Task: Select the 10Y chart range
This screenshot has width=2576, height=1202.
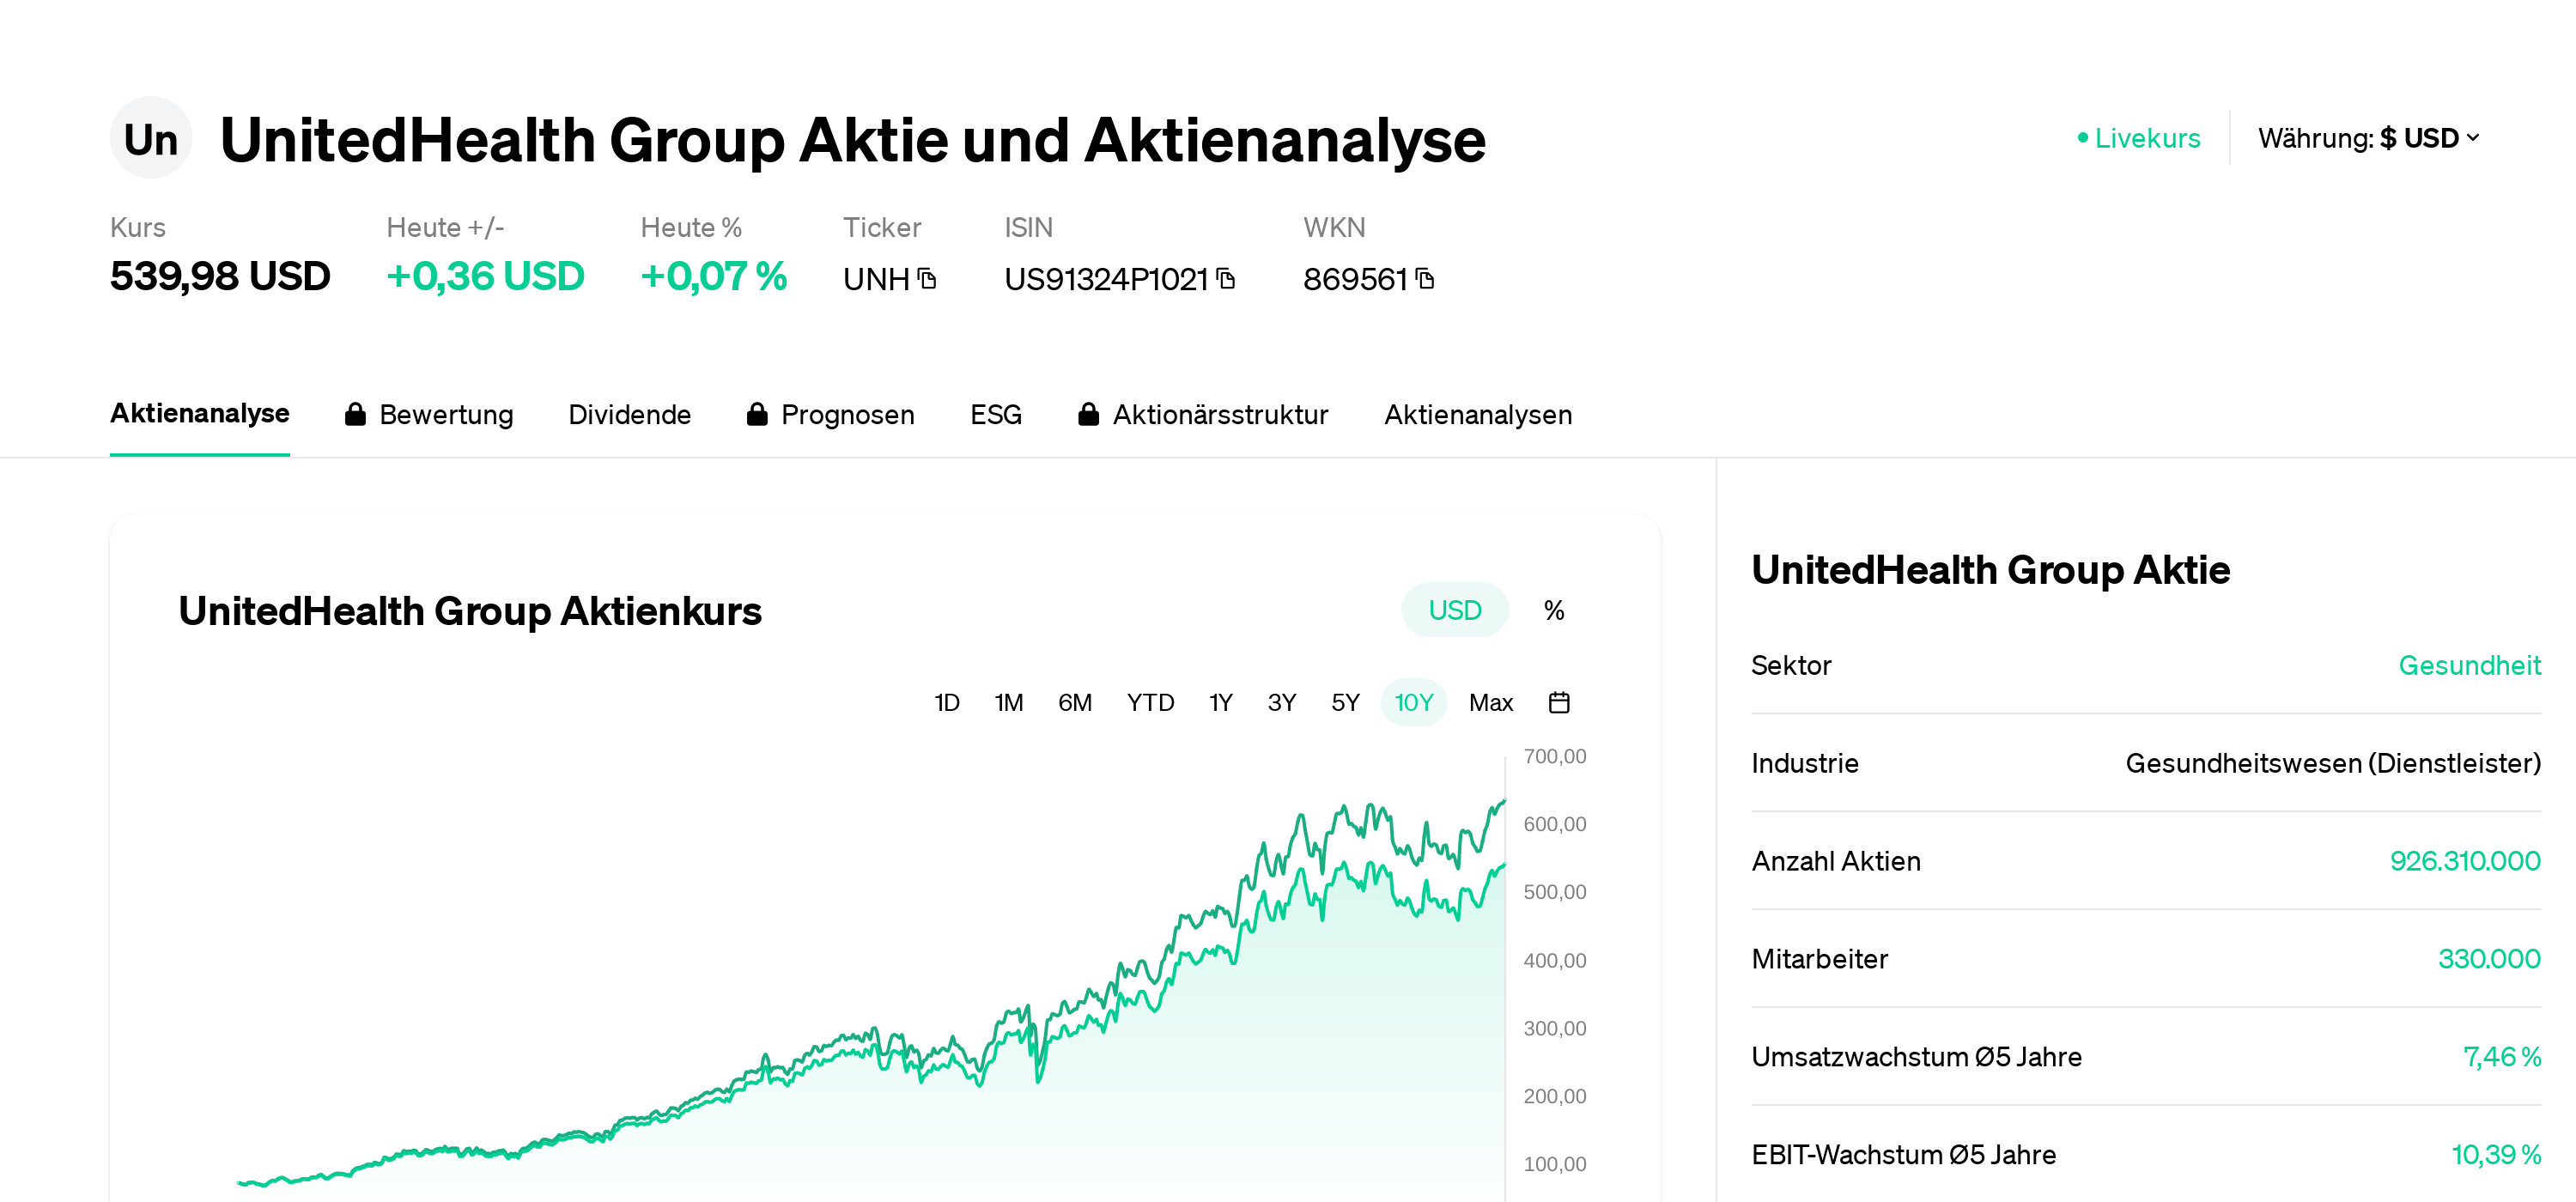Action: click(x=1413, y=703)
